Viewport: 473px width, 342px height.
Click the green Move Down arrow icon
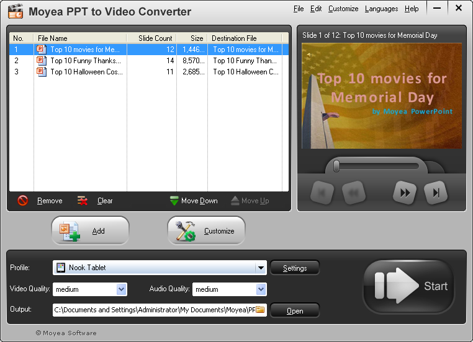point(174,201)
